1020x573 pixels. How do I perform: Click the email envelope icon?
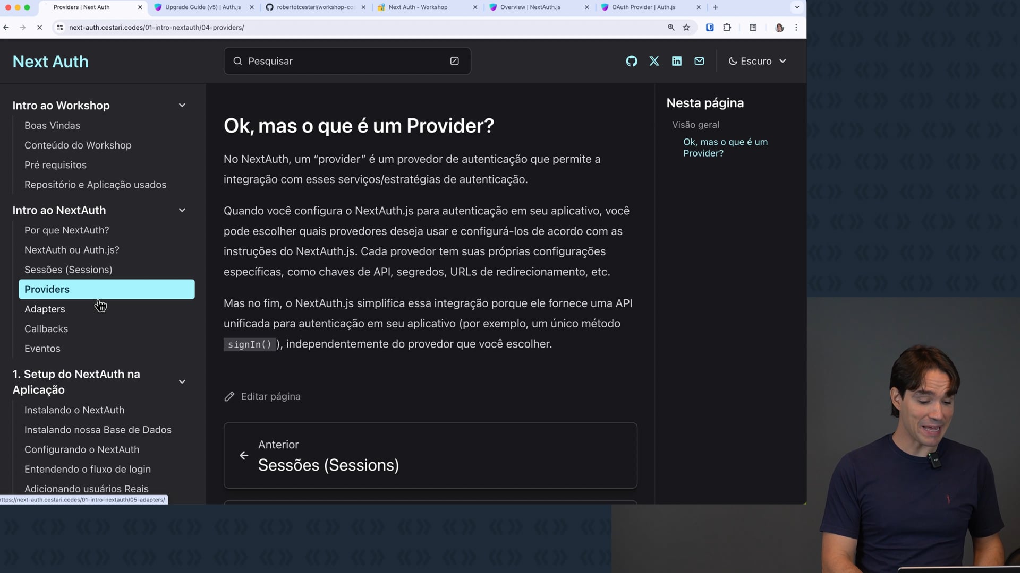tap(699, 61)
